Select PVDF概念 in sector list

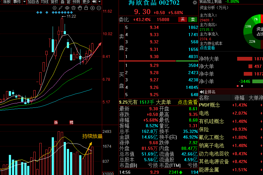[209, 105]
